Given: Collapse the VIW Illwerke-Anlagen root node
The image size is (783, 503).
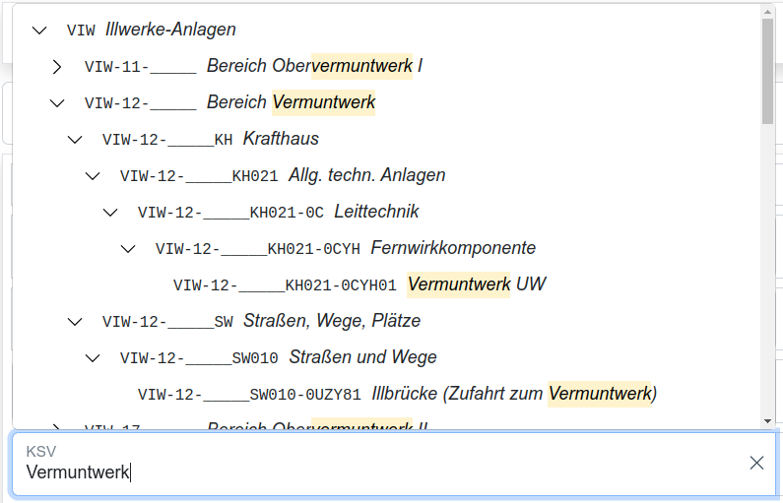Looking at the screenshot, I should (39, 30).
